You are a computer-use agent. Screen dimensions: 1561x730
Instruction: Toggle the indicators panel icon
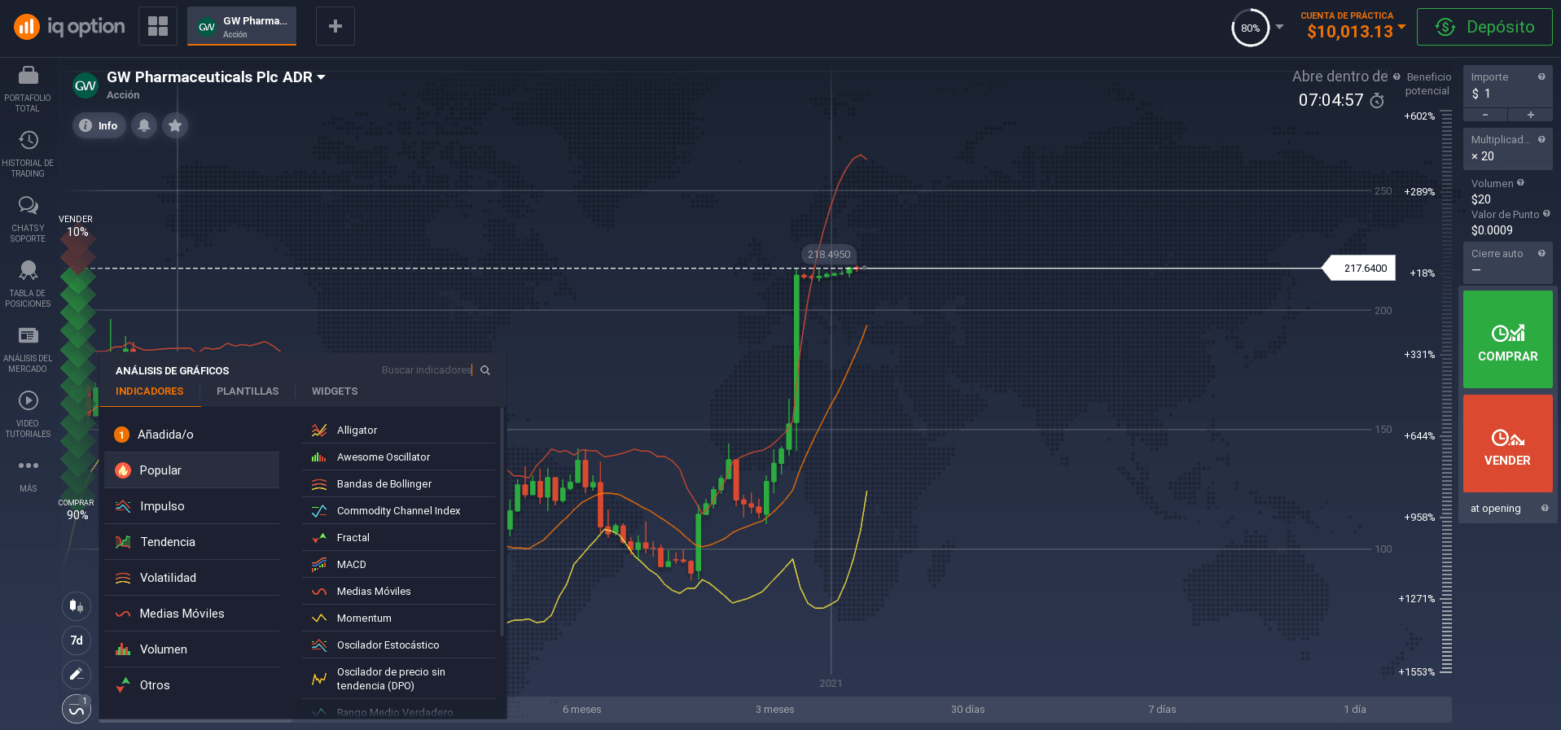tap(77, 709)
